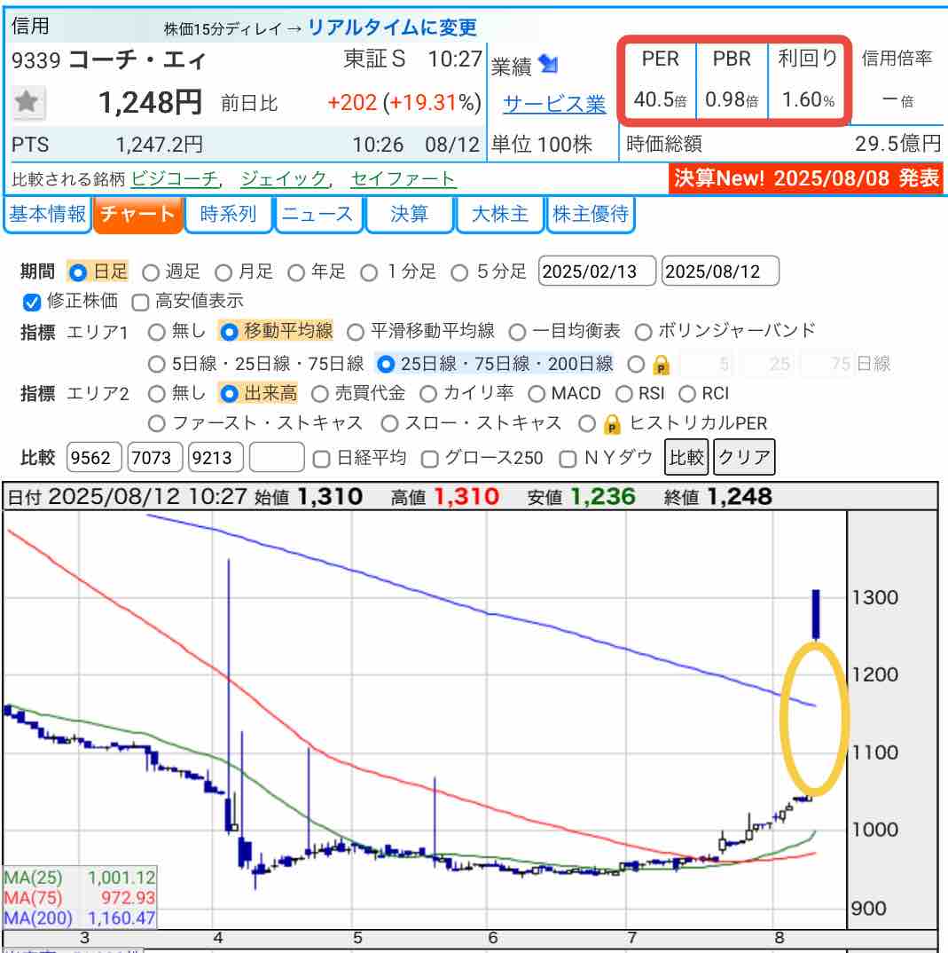The image size is (948, 953).
Task: Select 無し for エリア1 indicator
Action: [157, 332]
